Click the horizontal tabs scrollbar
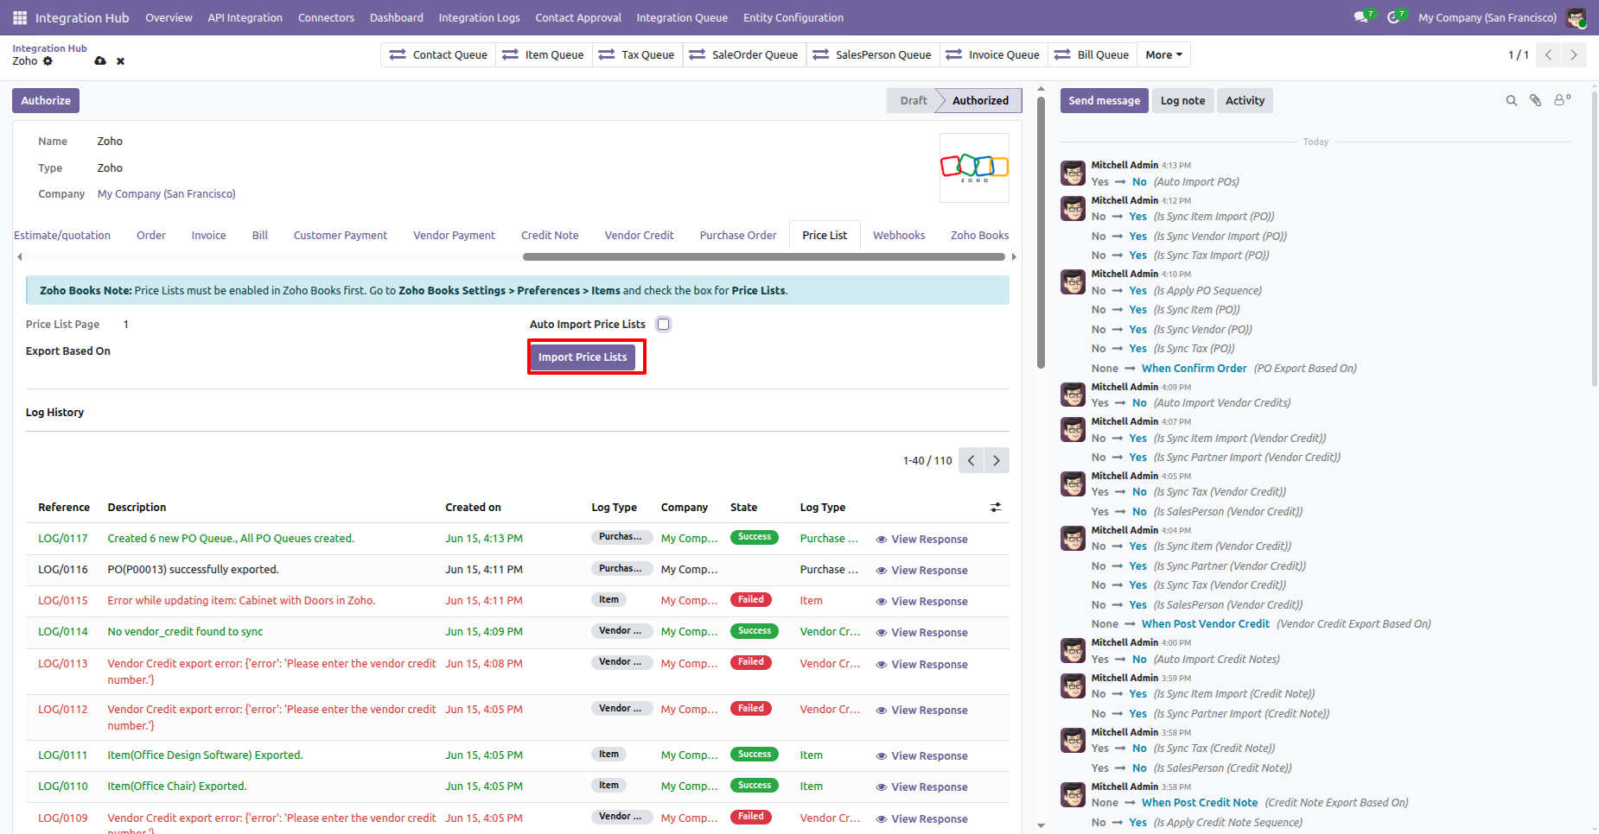This screenshot has height=834, width=1599. click(764, 256)
